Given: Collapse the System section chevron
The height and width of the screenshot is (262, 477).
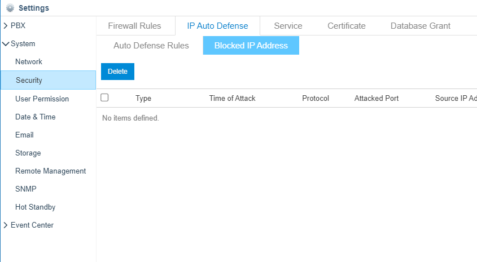Looking at the screenshot, I should pyautogui.click(x=6, y=44).
